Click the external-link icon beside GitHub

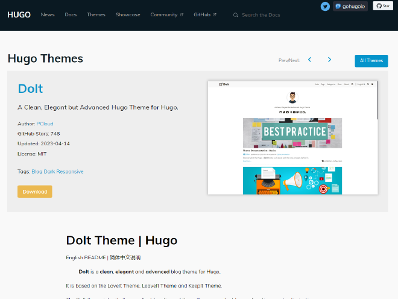click(x=215, y=14)
